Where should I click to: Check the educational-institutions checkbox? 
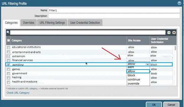(9, 47)
